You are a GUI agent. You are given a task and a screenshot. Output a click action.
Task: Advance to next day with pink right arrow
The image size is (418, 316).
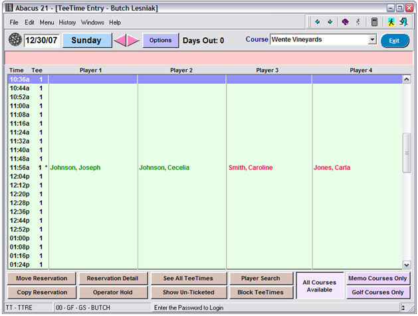[133, 41]
